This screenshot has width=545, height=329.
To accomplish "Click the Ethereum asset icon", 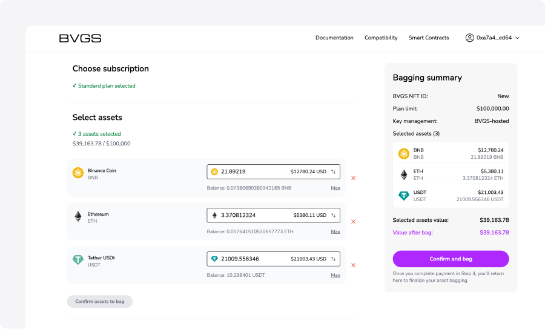I will pos(78,216).
